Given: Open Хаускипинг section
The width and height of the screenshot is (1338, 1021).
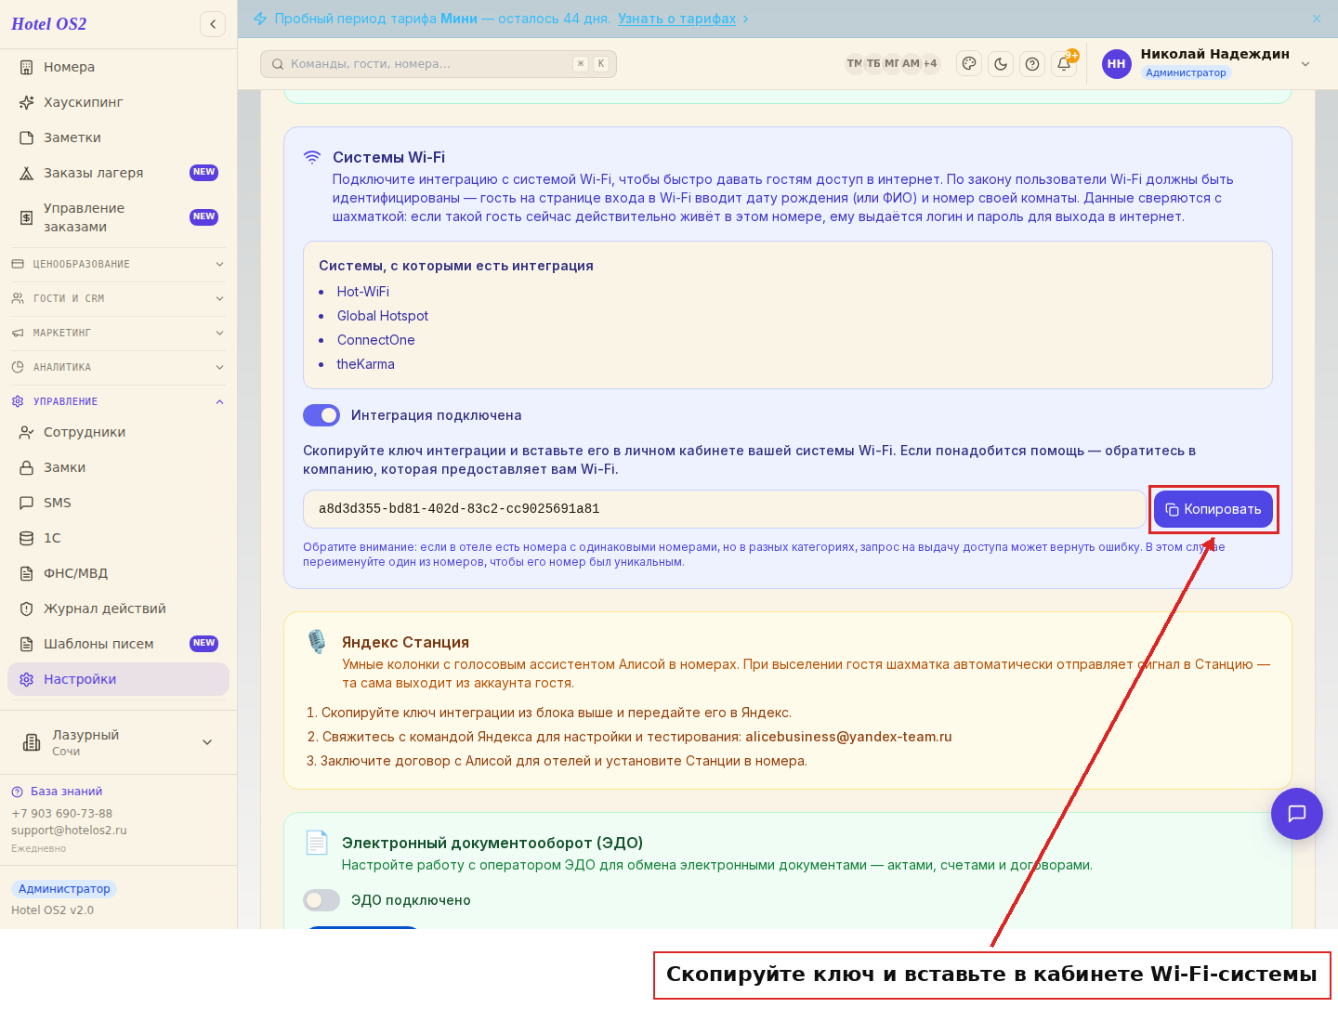Looking at the screenshot, I should point(118,102).
